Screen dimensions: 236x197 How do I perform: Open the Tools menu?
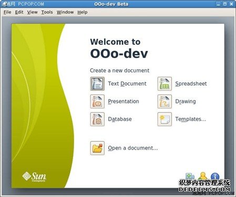47,12
